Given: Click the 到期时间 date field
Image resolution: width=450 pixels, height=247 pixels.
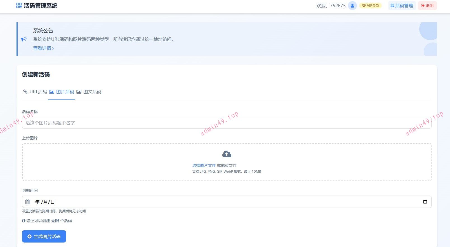Looking at the screenshot, I should [224, 202].
